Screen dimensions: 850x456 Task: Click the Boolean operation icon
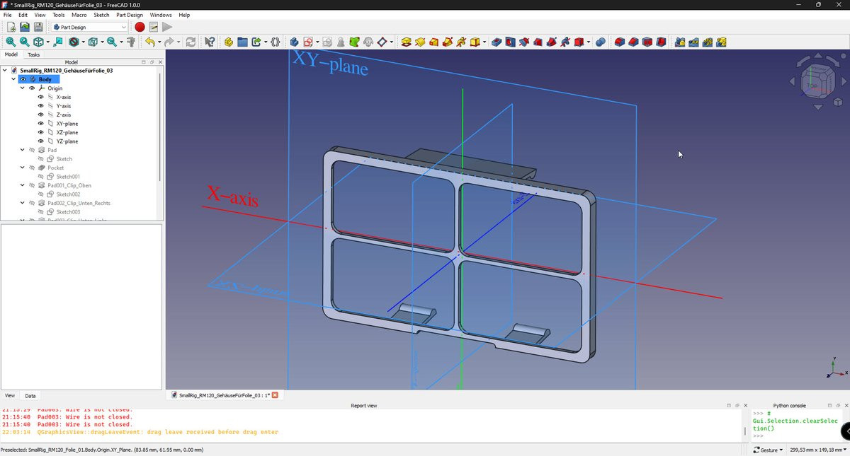(600, 42)
